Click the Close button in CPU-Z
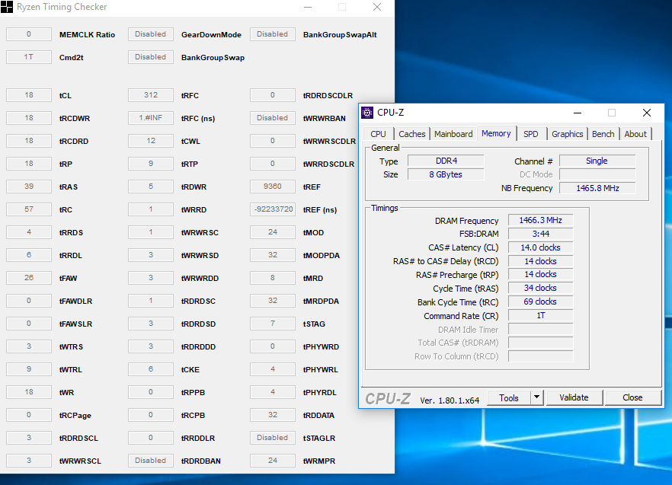672x485 pixels. coord(632,397)
